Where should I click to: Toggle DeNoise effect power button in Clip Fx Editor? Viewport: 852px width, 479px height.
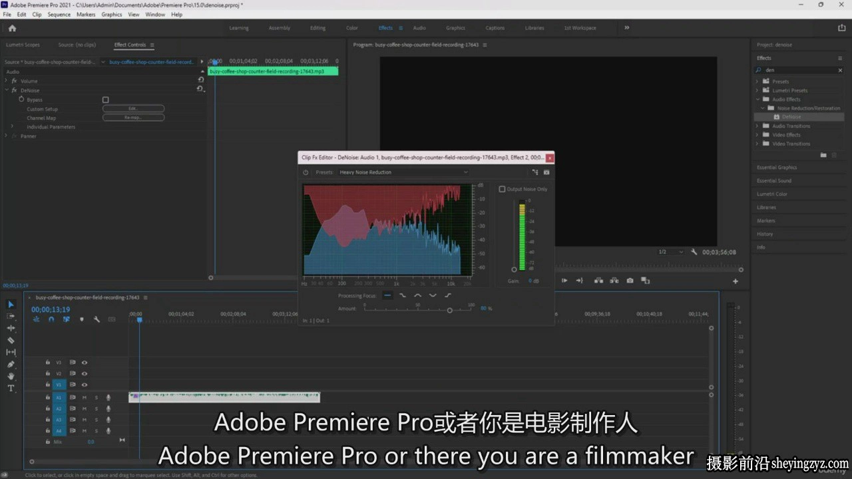tap(306, 172)
